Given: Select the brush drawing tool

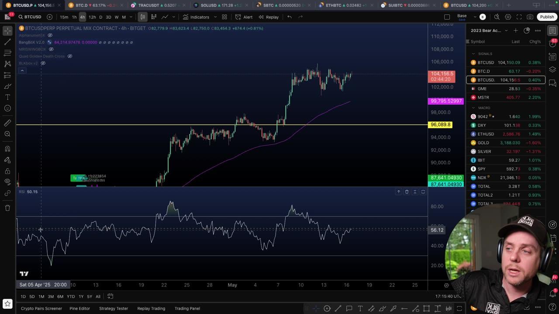Looking at the screenshot, I should pos(7,86).
